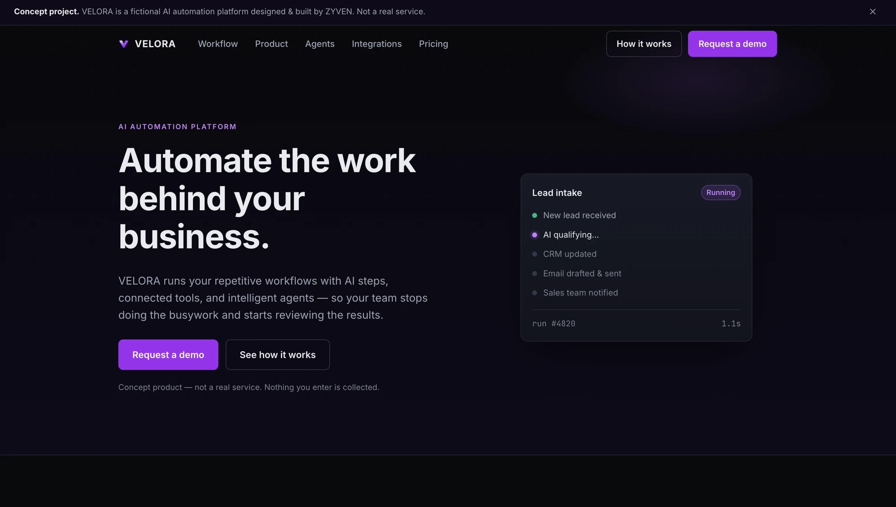Click the dot beside Email drafted & sent

coord(534,273)
